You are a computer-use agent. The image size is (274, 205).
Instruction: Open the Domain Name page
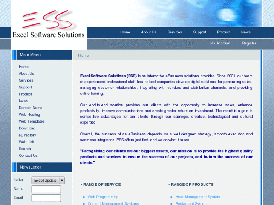click(x=31, y=108)
